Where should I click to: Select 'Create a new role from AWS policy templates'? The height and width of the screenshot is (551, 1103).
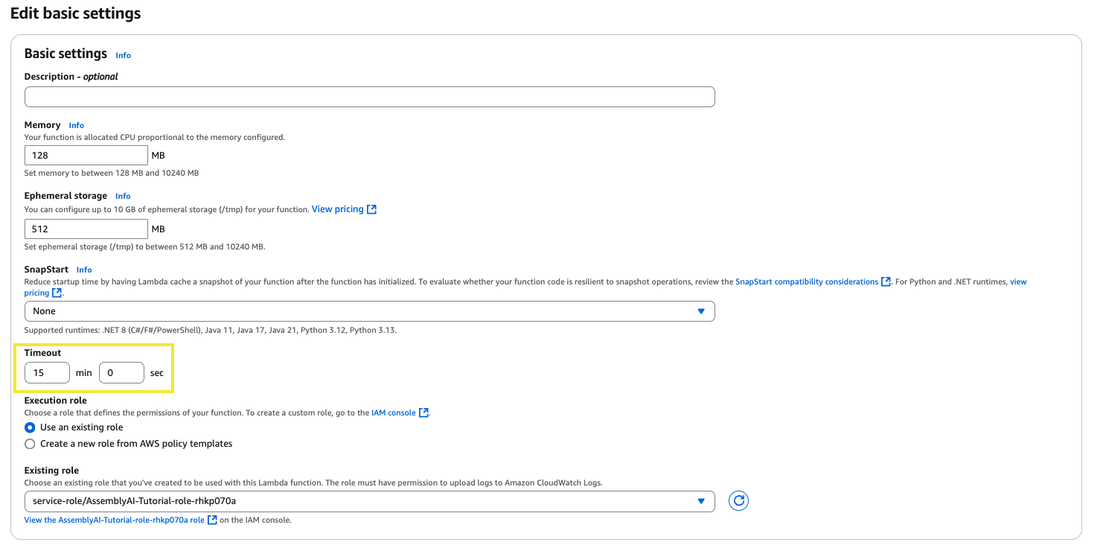30,444
